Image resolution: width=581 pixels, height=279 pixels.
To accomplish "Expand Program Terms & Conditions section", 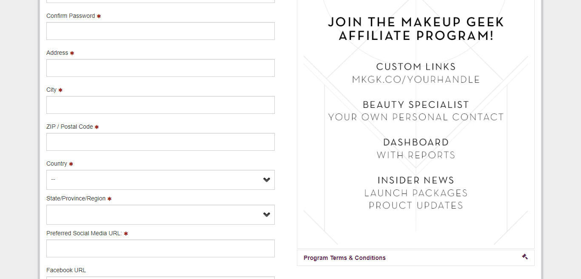I will [345, 258].
